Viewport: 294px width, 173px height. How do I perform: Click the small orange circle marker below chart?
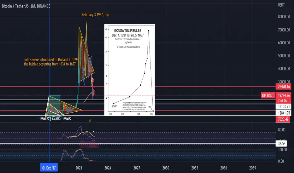(x=90, y=121)
